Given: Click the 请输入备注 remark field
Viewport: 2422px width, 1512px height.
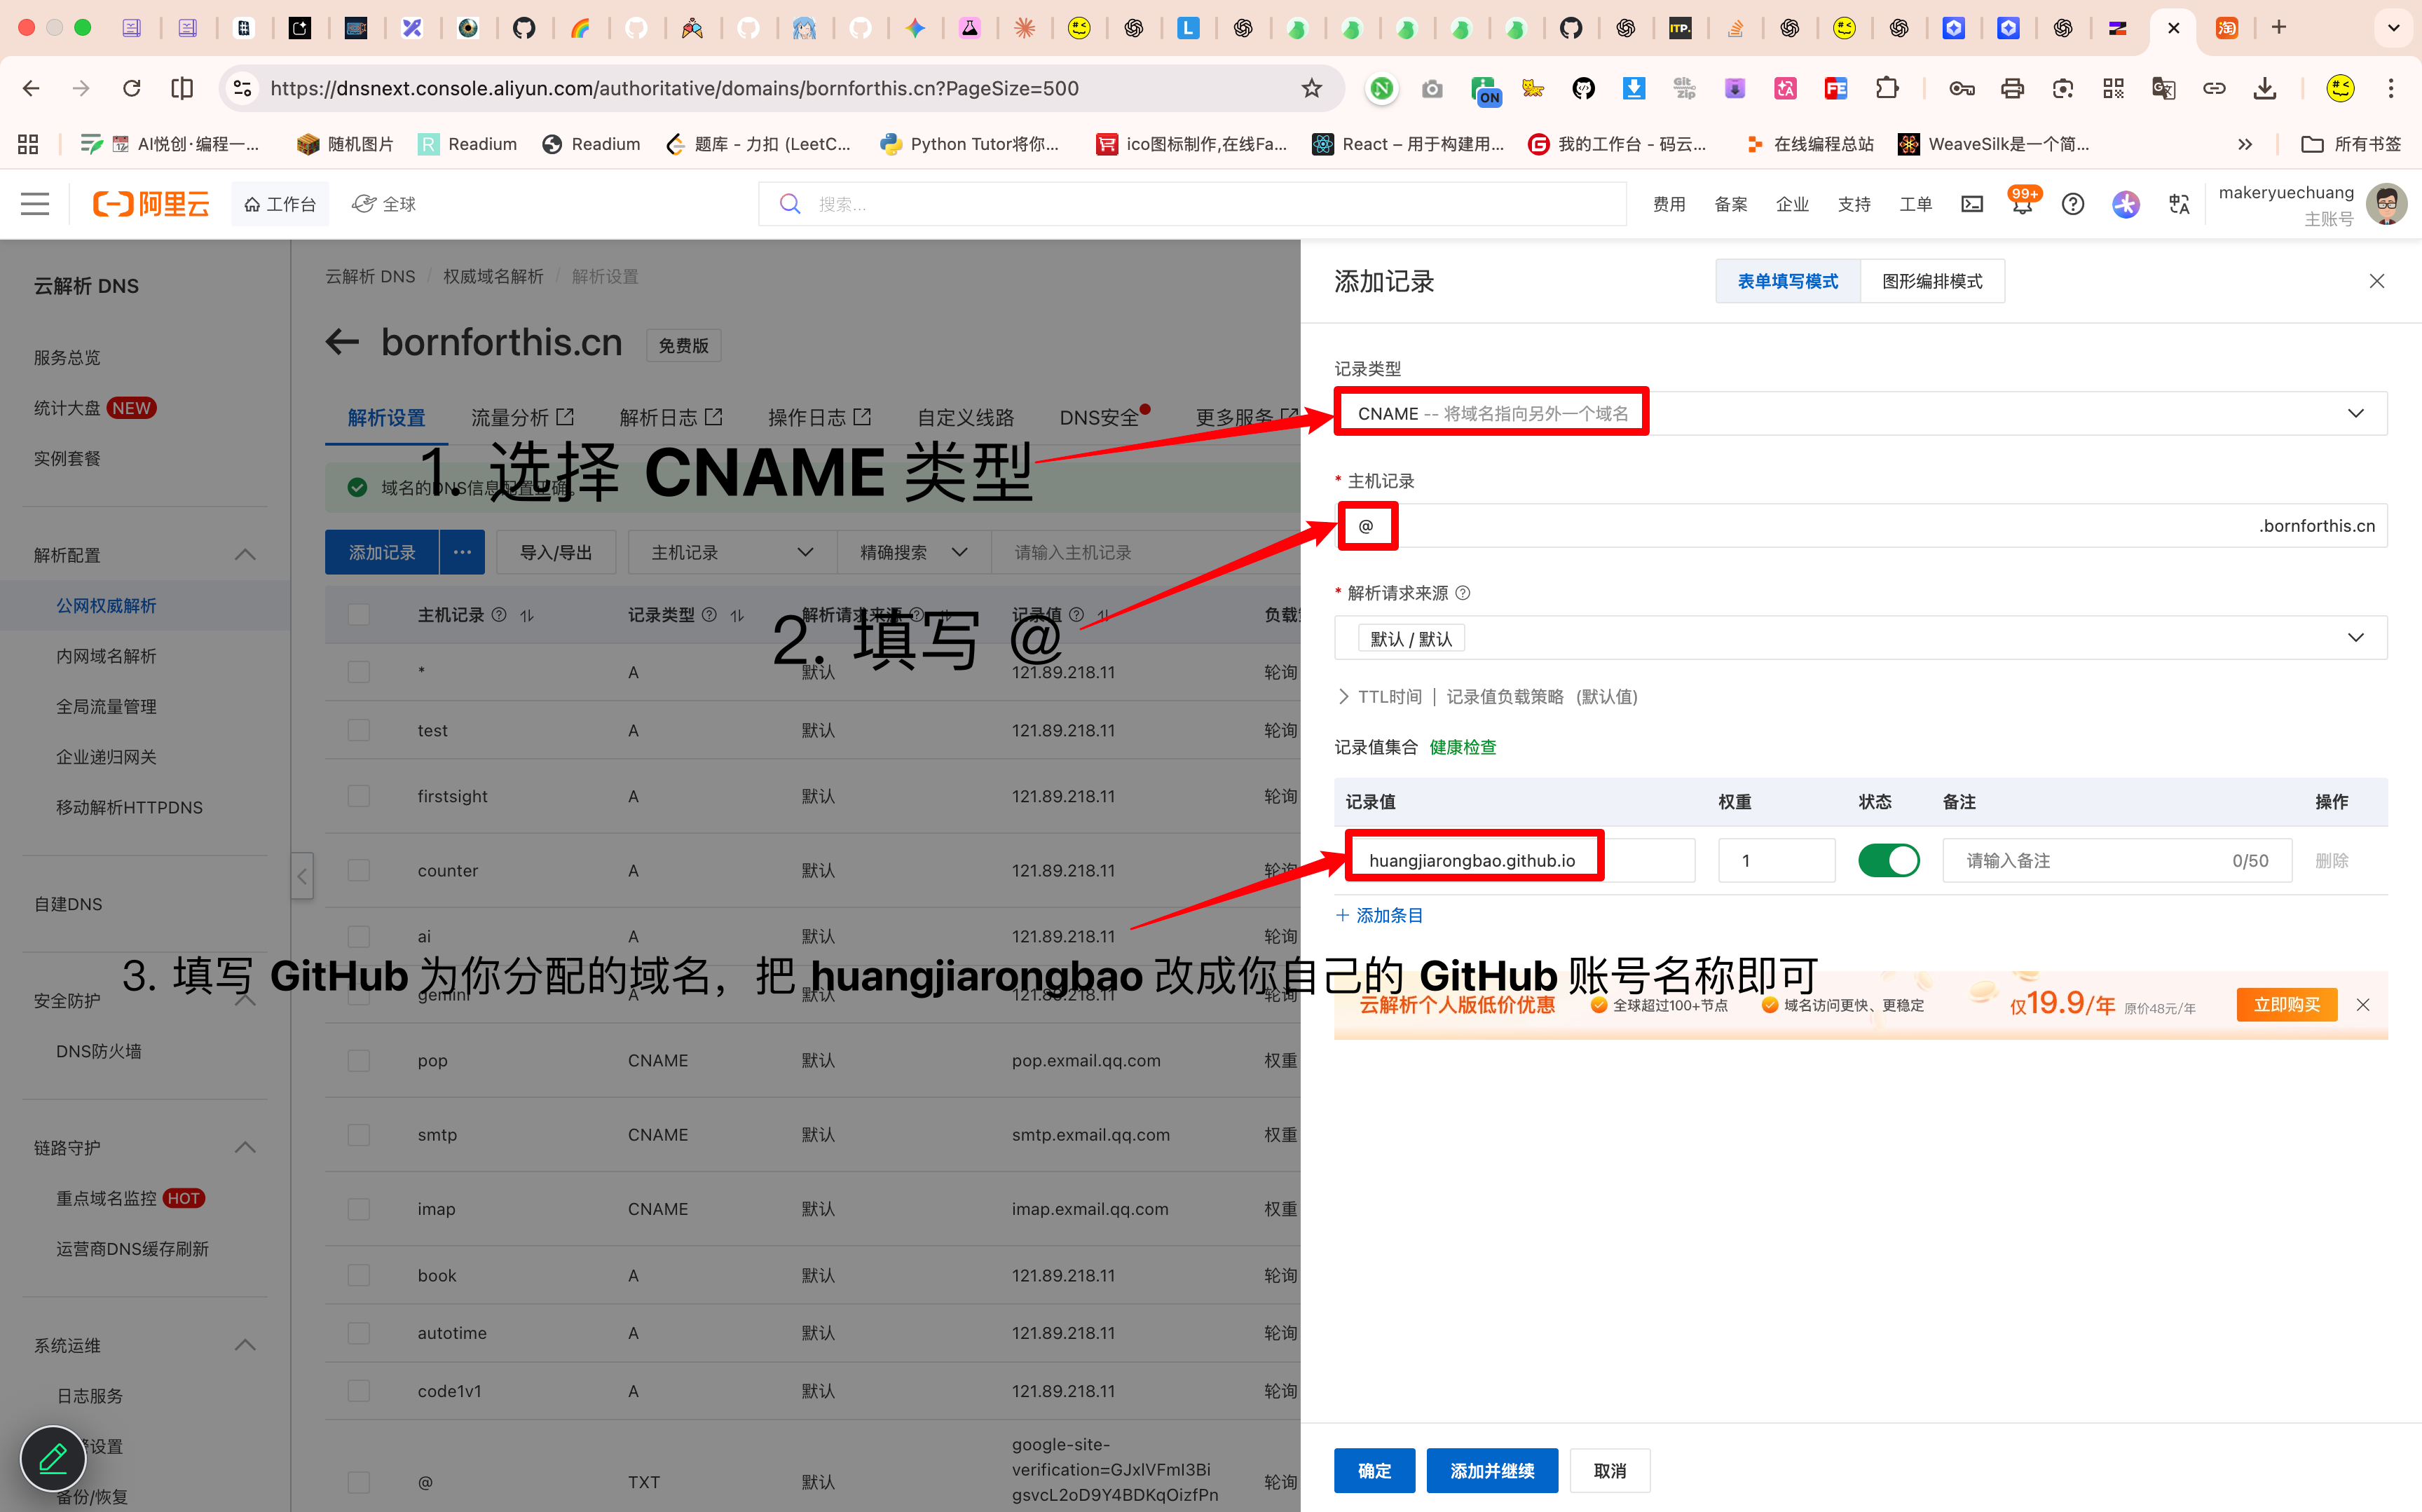Looking at the screenshot, I should tap(2116, 860).
